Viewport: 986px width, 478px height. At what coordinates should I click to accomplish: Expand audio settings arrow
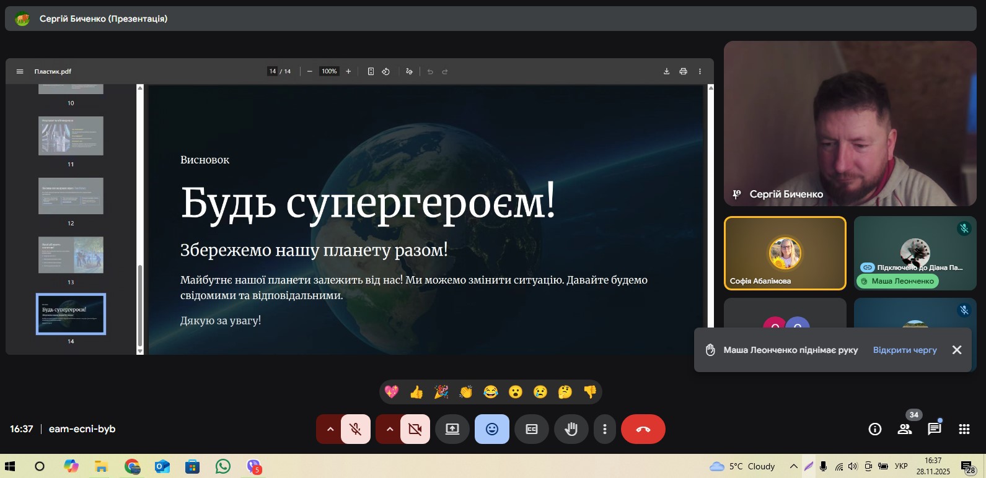[330, 429]
